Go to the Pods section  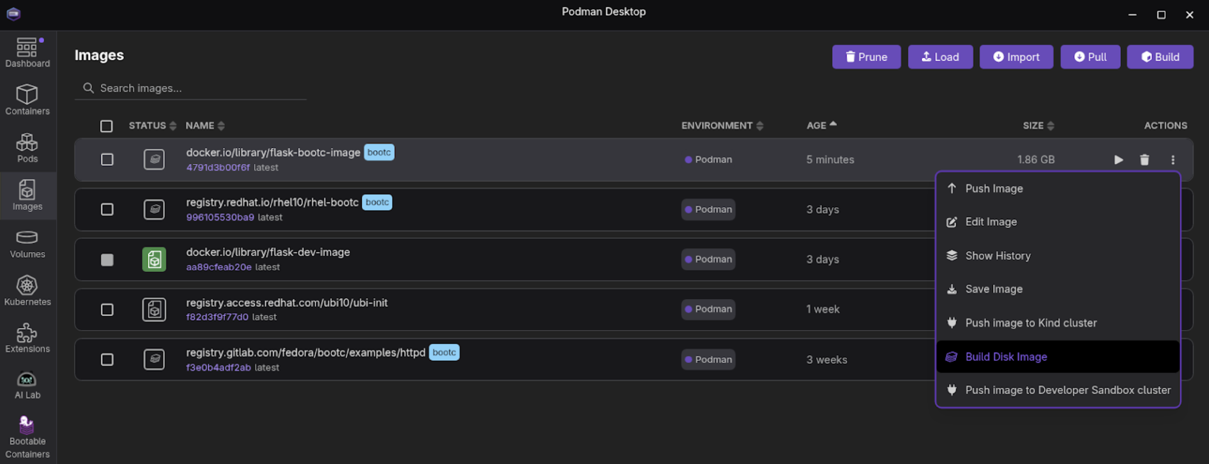tap(27, 148)
